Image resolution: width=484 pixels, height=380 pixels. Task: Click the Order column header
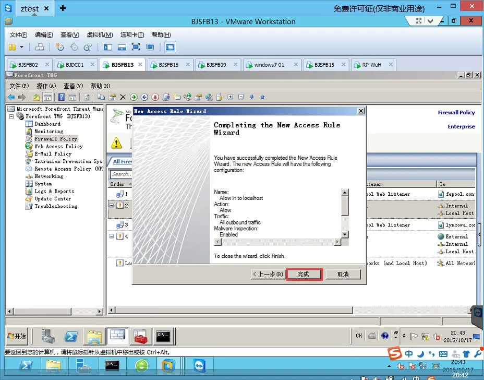tap(120, 184)
